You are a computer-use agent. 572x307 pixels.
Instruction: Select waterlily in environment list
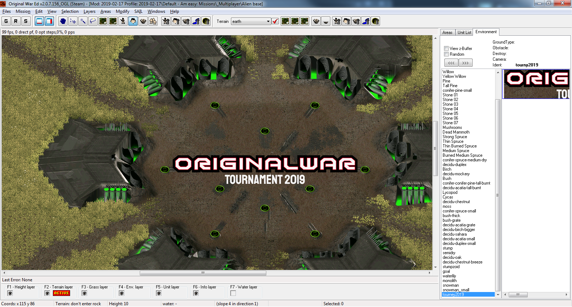[449, 276]
